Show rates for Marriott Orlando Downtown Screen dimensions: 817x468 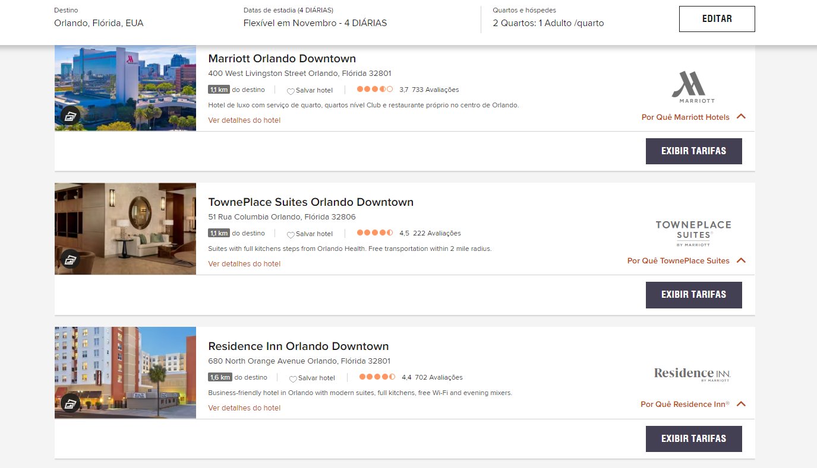(x=694, y=151)
